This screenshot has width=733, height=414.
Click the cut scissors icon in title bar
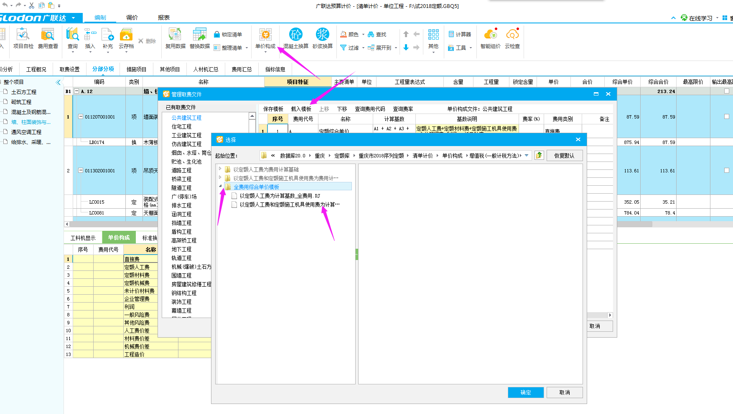31,5
